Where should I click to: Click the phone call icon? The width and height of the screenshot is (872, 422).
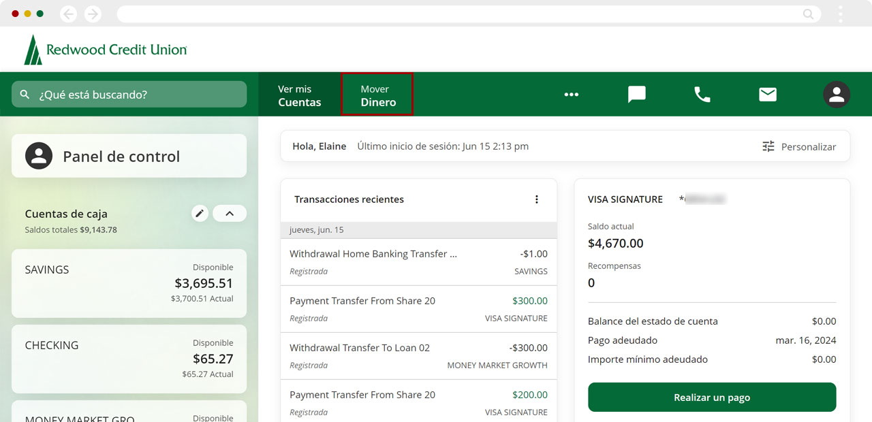click(702, 95)
